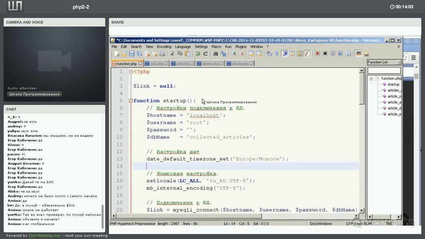Open the Encoding menu
The height and width of the screenshot is (239, 425).
(x=164, y=47)
